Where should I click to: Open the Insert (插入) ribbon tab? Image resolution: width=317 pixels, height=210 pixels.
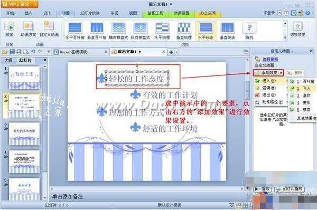pos(29,13)
